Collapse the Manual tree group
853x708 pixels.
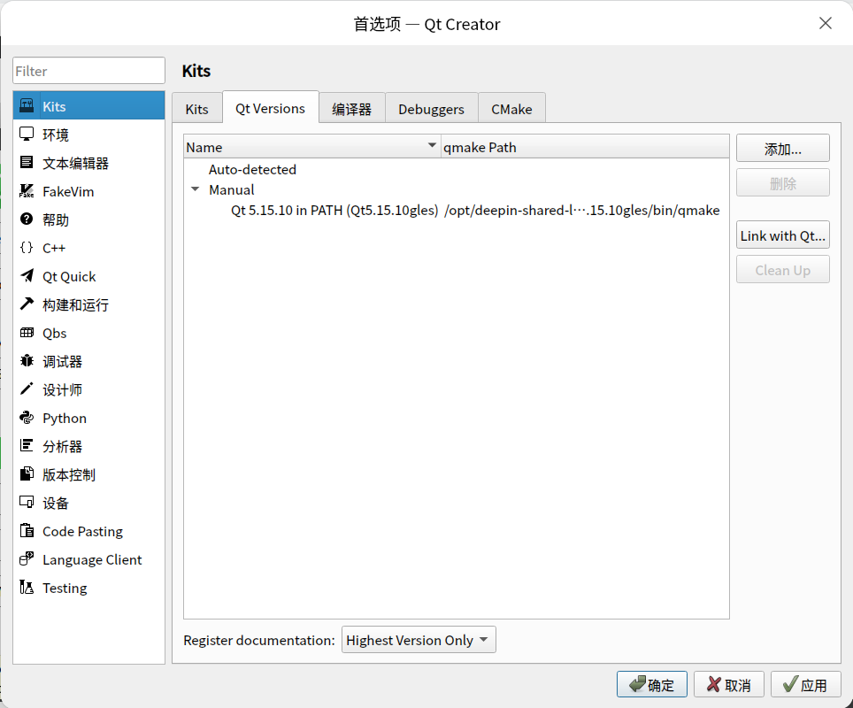pyautogui.click(x=196, y=189)
